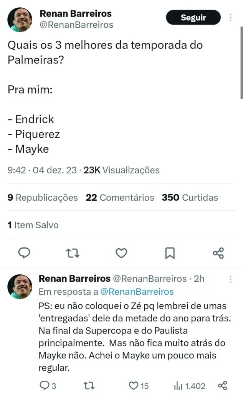Open more options menu on main tweet
This screenshot has width=243, height=393.
pyautogui.click(x=230, y=18)
